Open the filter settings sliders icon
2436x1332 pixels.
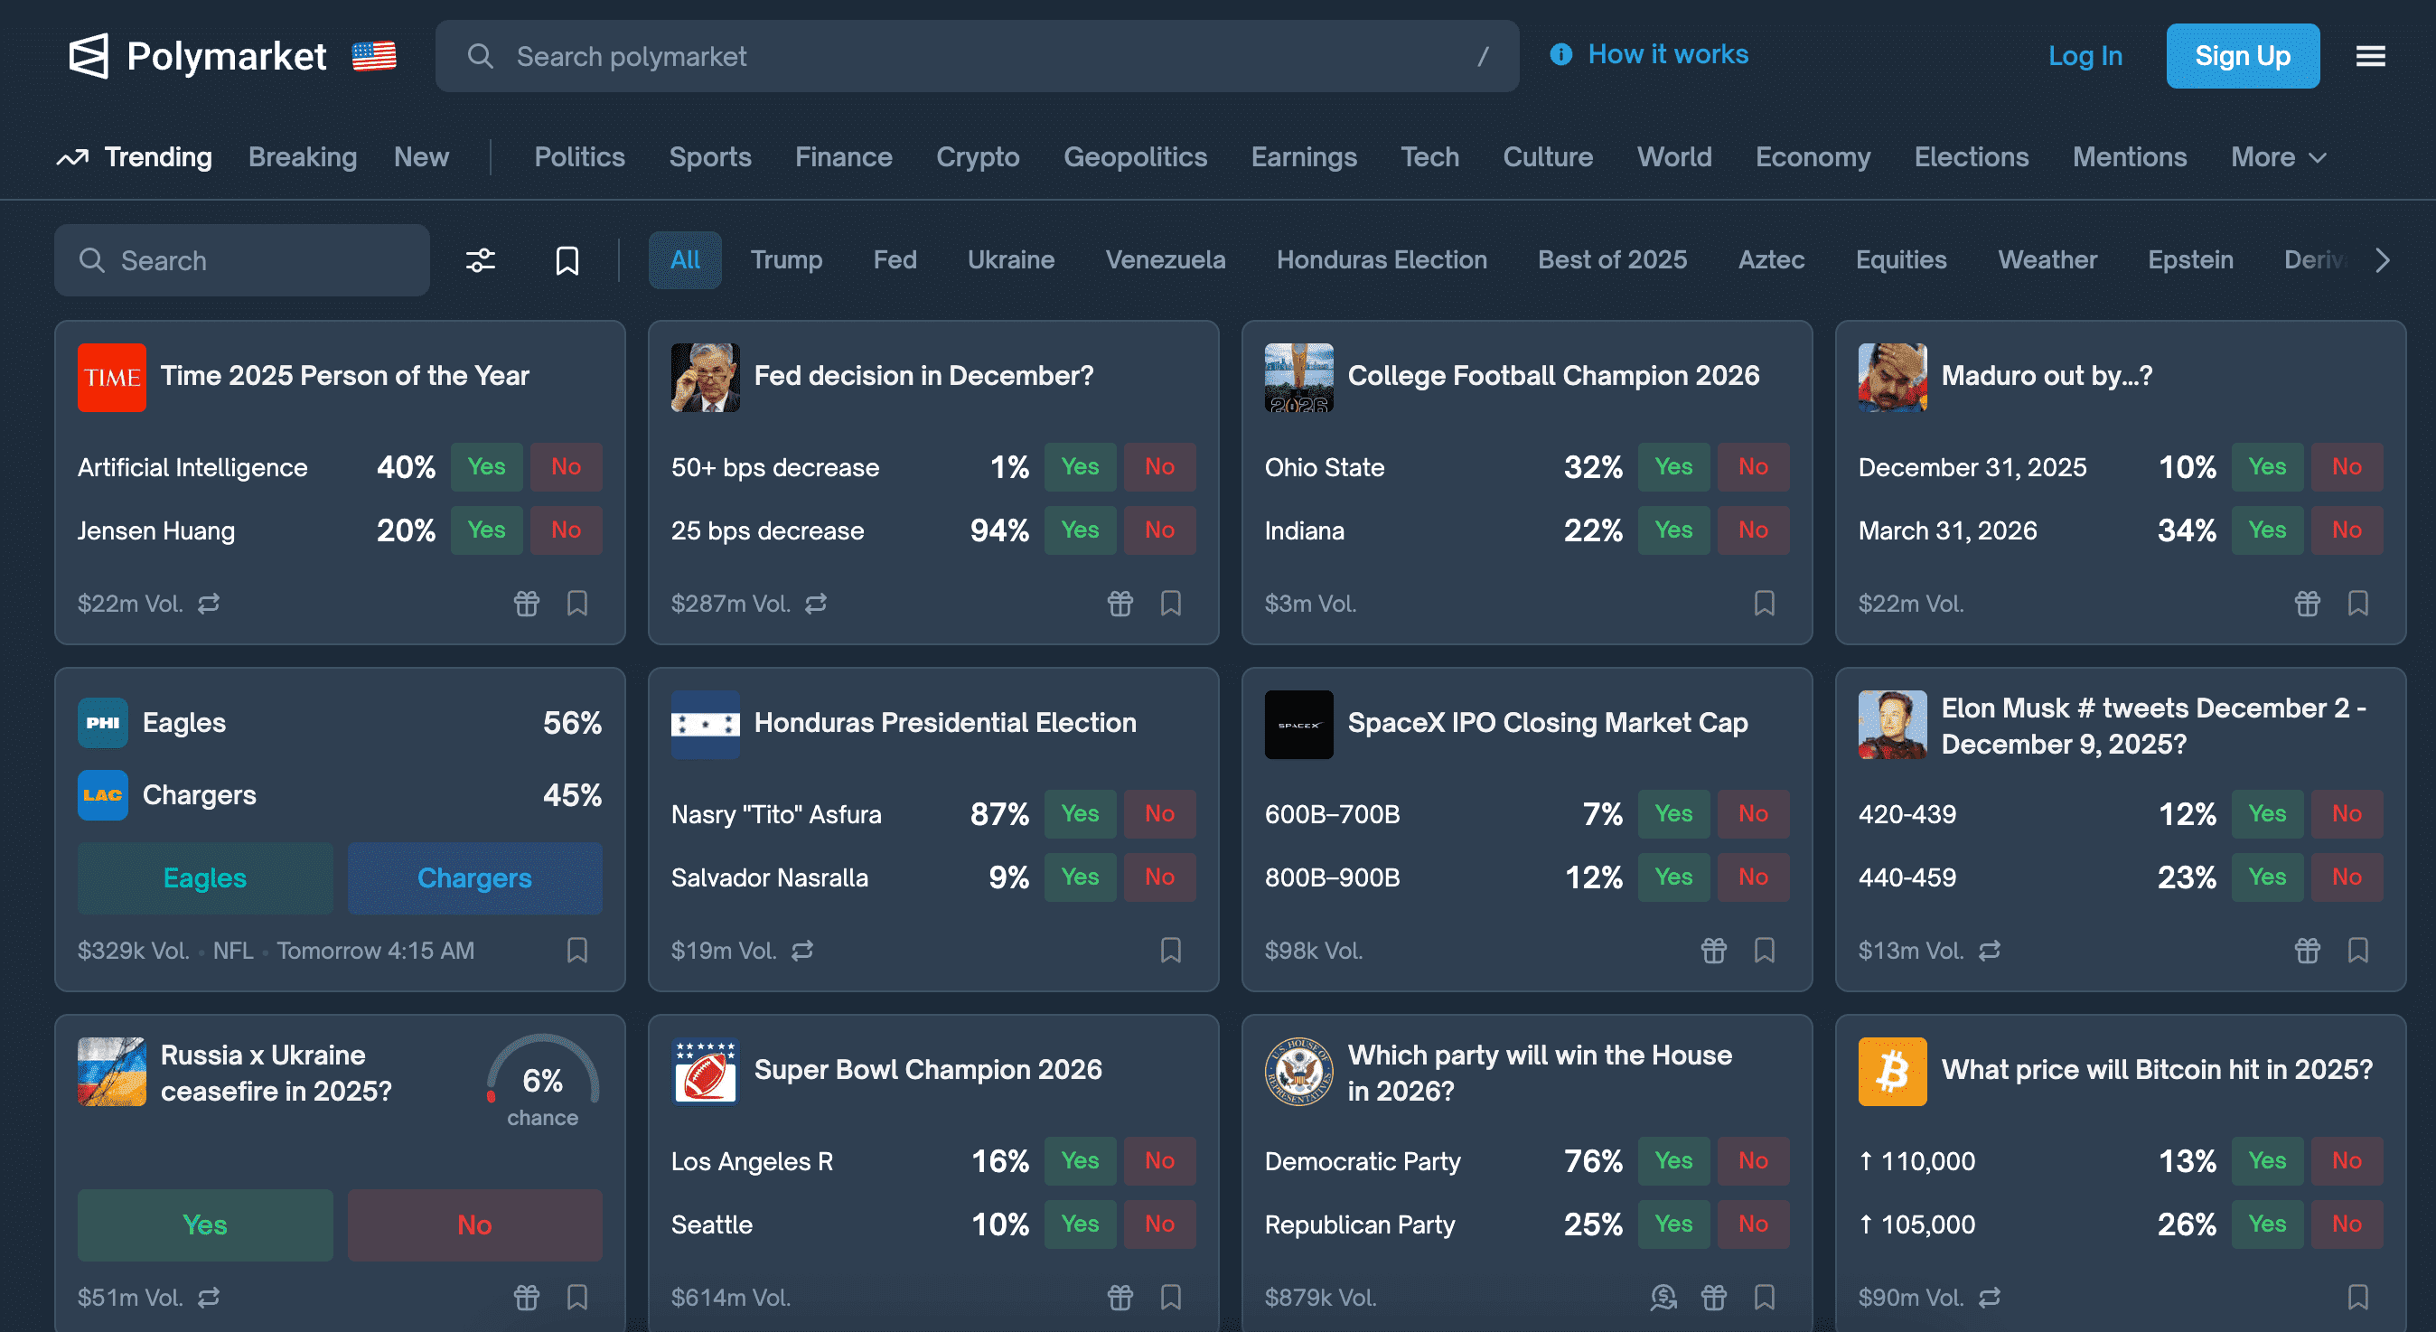tap(481, 260)
